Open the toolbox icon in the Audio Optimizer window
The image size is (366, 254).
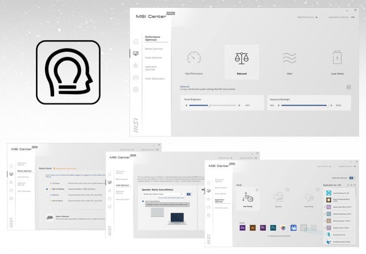coord(110,199)
